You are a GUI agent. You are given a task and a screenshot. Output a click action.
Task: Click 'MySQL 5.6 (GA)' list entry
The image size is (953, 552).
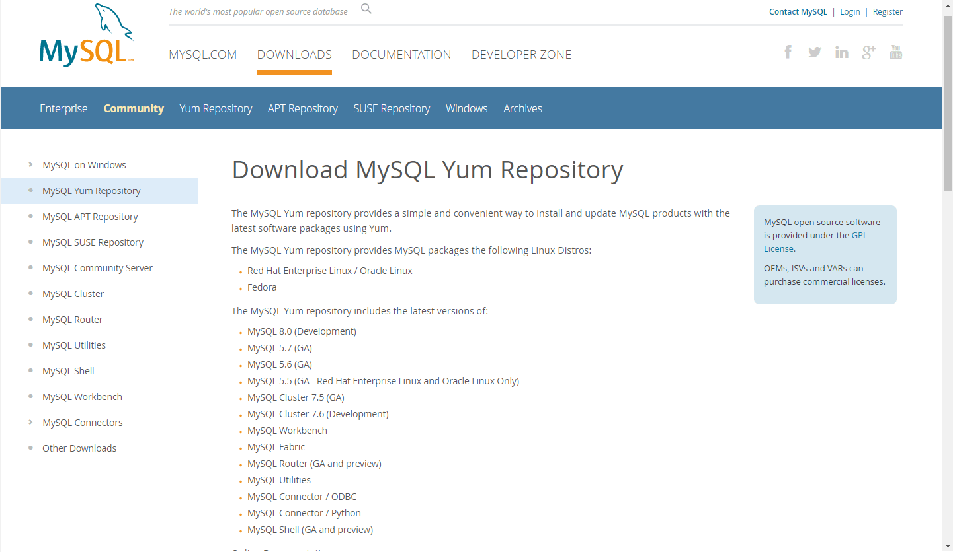(280, 364)
